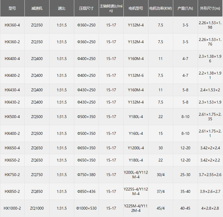
Task: Select the Φ1000×530 roller size cell
Action: pos(86,208)
